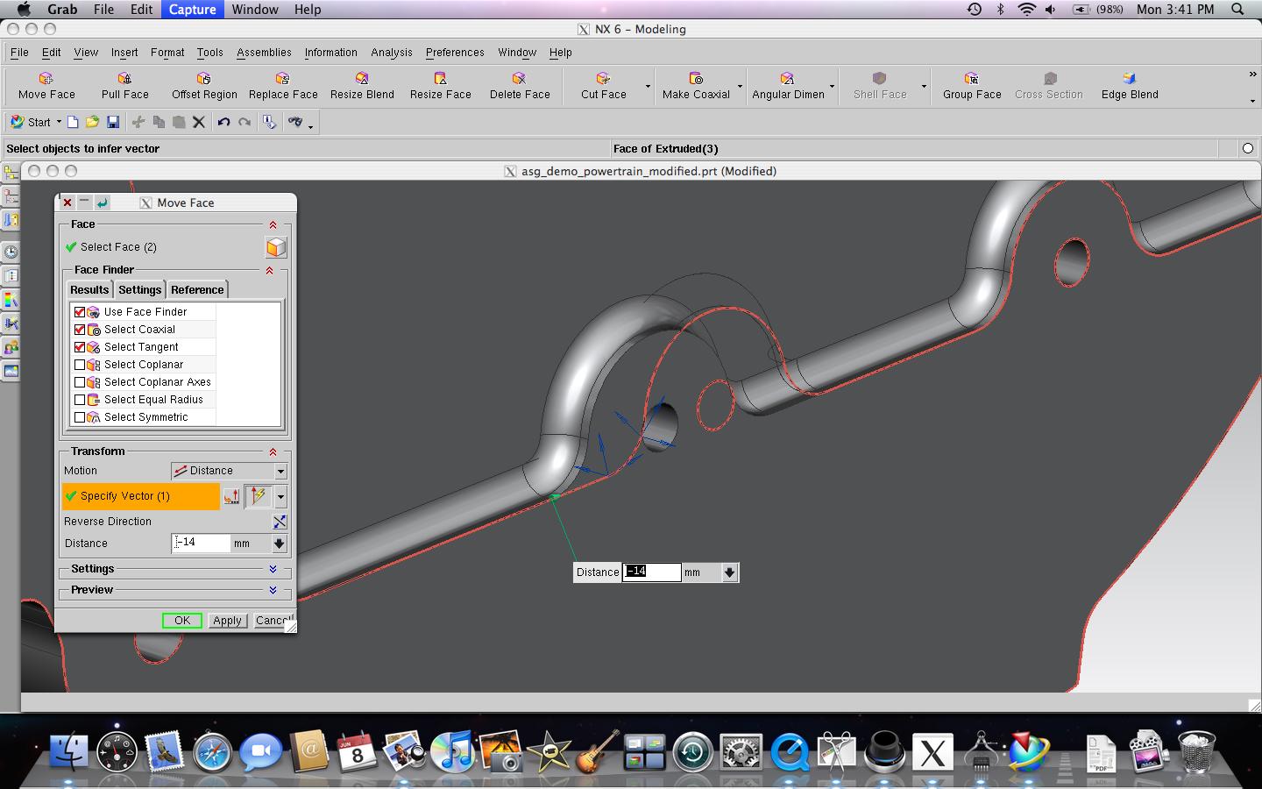Click the binoculars find icon
Screen dimensions: 1262x789
click(295, 122)
